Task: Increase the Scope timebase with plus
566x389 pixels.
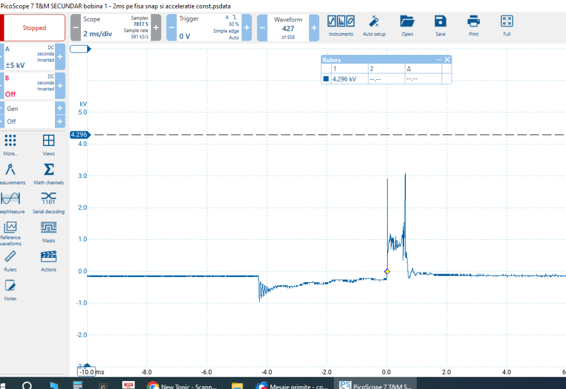Action: click(x=156, y=28)
